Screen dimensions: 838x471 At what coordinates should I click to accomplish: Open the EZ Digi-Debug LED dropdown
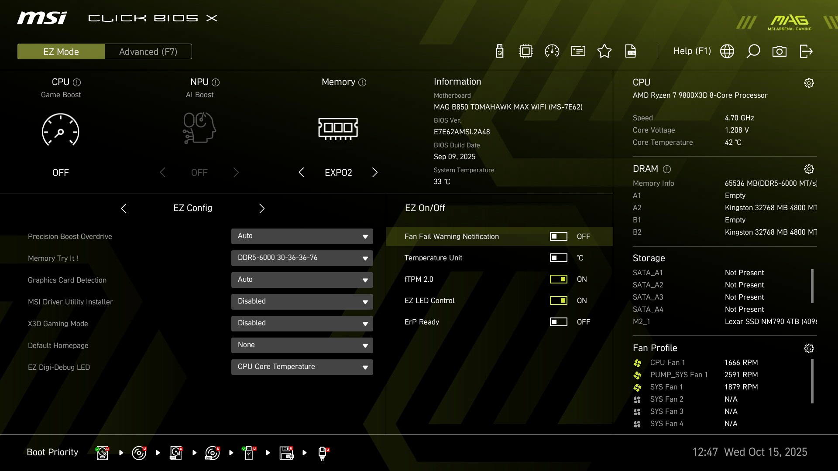302,367
